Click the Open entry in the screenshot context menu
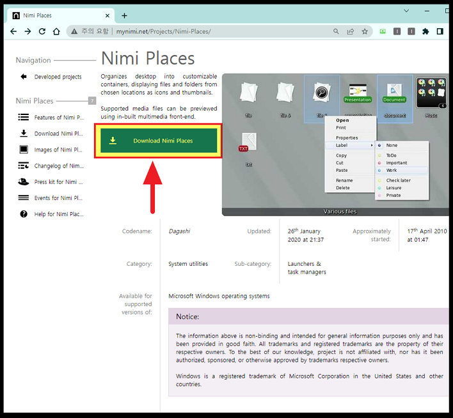The image size is (453, 418). tap(342, 120)
